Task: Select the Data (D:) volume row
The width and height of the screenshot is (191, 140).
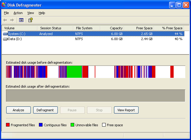Action: click(x=93, y=39)
